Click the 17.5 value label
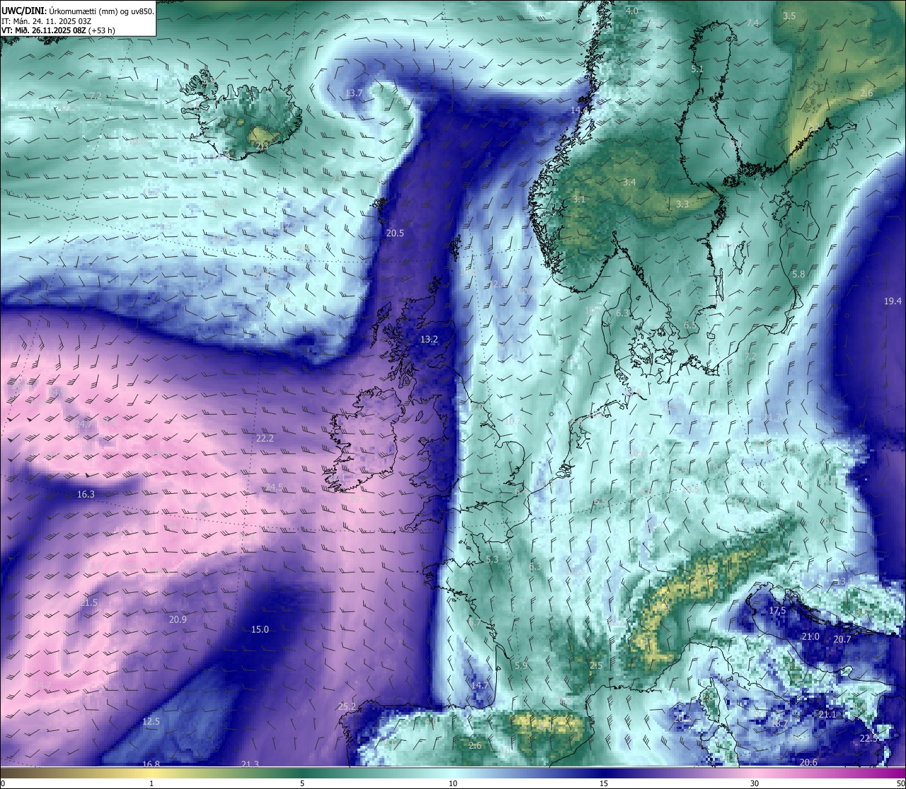Screen dimensions: 906x789 777,611
